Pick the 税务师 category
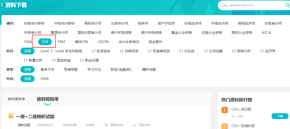 click(143, 23)
